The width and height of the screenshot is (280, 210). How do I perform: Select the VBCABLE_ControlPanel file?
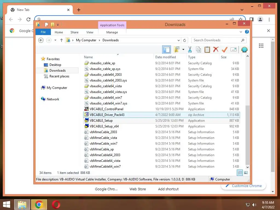click(162, 109)
